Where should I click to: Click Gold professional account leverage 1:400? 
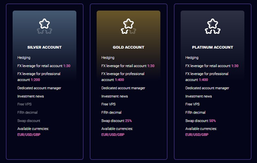[123, 77]
